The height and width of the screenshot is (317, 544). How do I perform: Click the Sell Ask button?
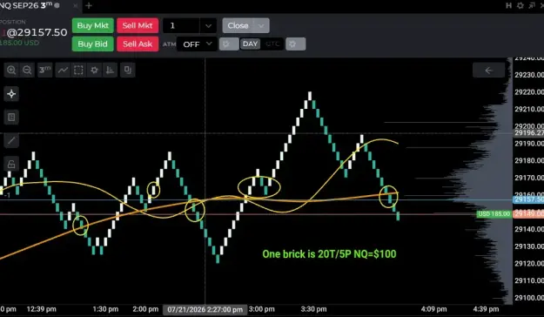point(138,44)
